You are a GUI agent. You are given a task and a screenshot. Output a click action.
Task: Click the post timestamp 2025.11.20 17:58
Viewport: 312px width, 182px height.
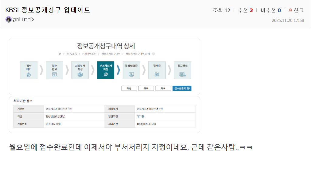pos(288,20)
